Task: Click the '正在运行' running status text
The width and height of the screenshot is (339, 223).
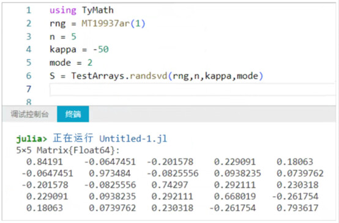Action: [73, 138]
